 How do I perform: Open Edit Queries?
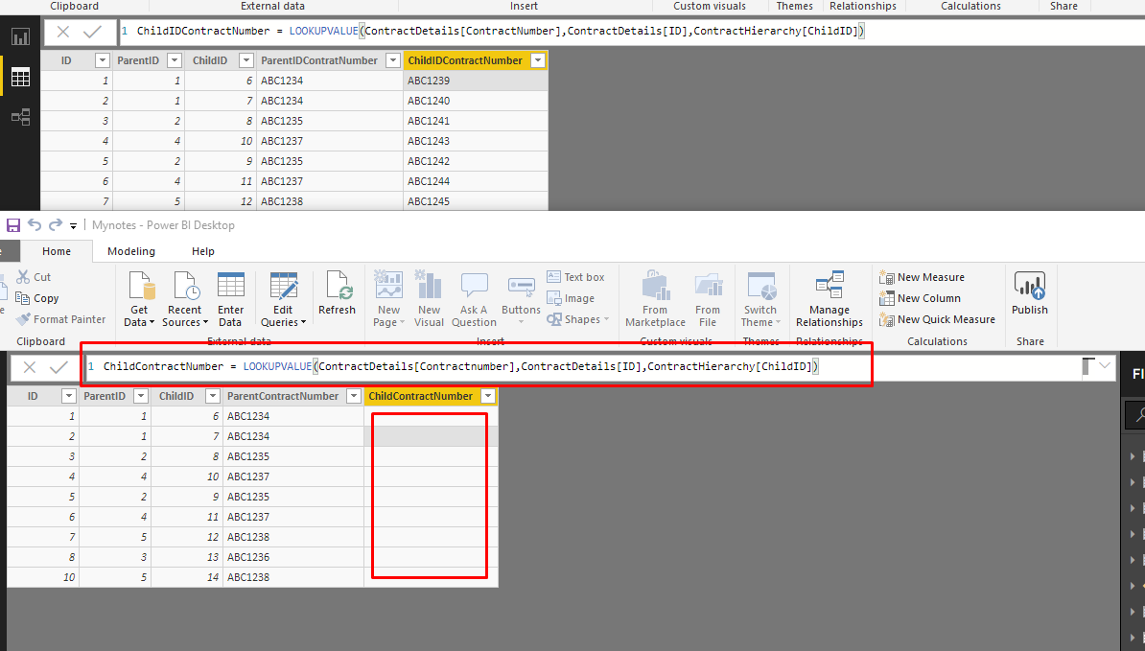click(283, 299)
